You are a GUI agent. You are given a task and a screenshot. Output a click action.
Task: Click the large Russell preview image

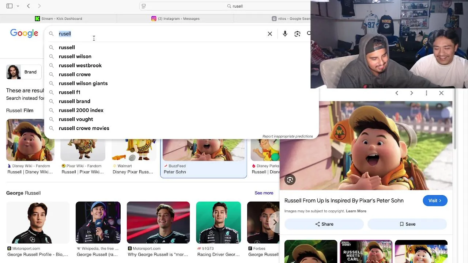tap(366, 145)
